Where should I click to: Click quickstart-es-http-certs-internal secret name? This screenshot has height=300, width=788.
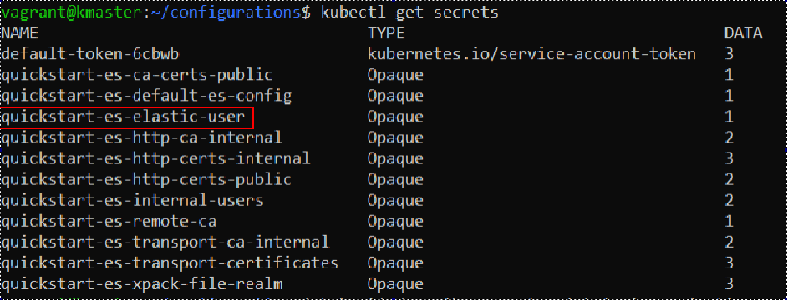(x=155, y=159)
